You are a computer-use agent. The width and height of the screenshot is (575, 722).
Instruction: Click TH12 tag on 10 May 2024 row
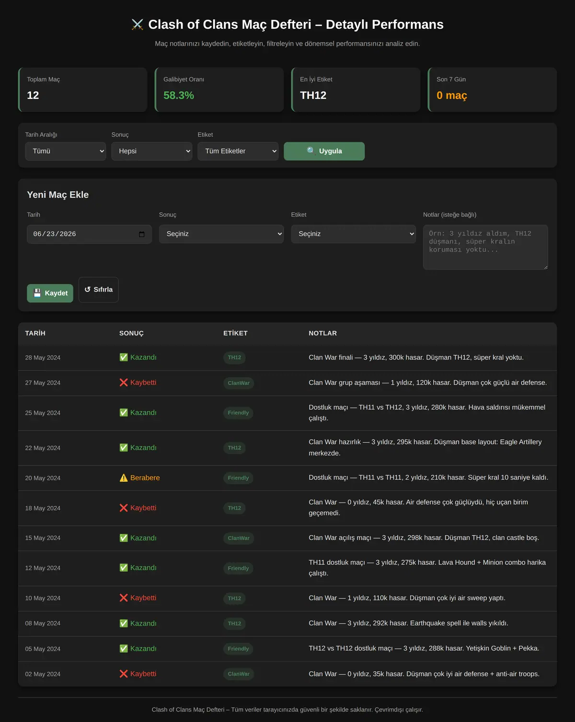point(234,598)
